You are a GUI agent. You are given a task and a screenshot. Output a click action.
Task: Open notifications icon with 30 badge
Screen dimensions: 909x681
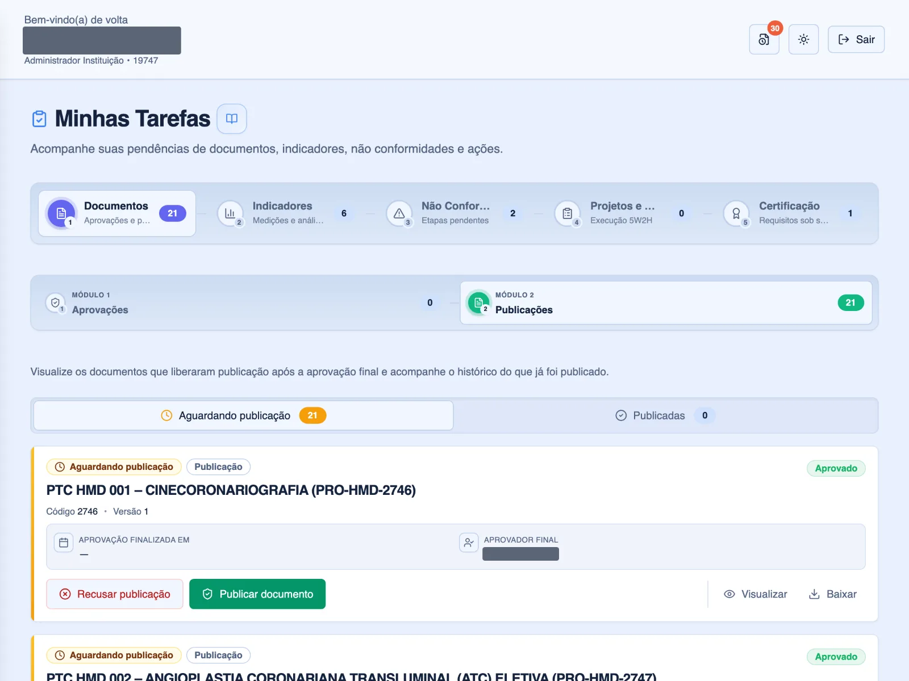764,39
